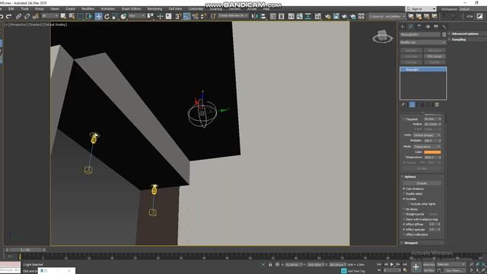Click the Select Object tool
This screenshot has width=487, height=274.
pyautogui.click(x=63, y=16)
